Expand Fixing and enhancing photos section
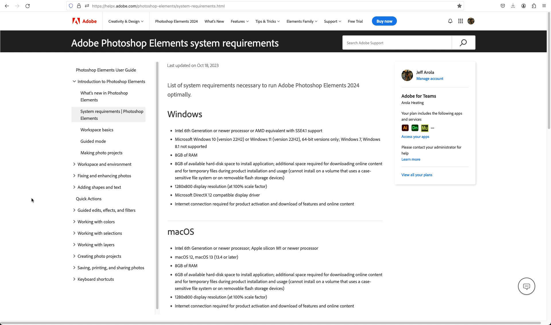551x325 pixels. (x=74, y=176)
